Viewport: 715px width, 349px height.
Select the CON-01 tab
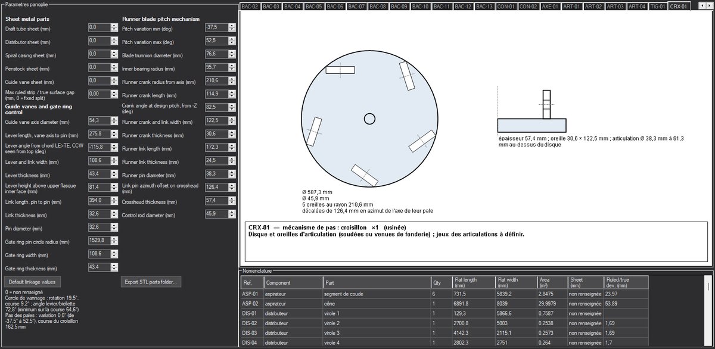coord(506,7)
